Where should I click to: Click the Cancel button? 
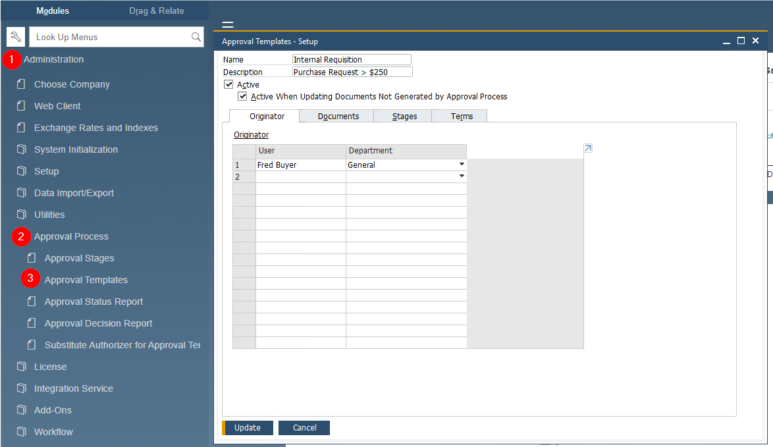(x=304, y=428)
